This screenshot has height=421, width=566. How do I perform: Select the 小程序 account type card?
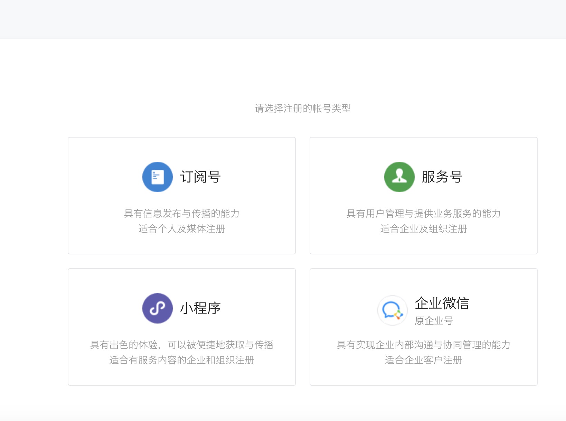[181, 327]
